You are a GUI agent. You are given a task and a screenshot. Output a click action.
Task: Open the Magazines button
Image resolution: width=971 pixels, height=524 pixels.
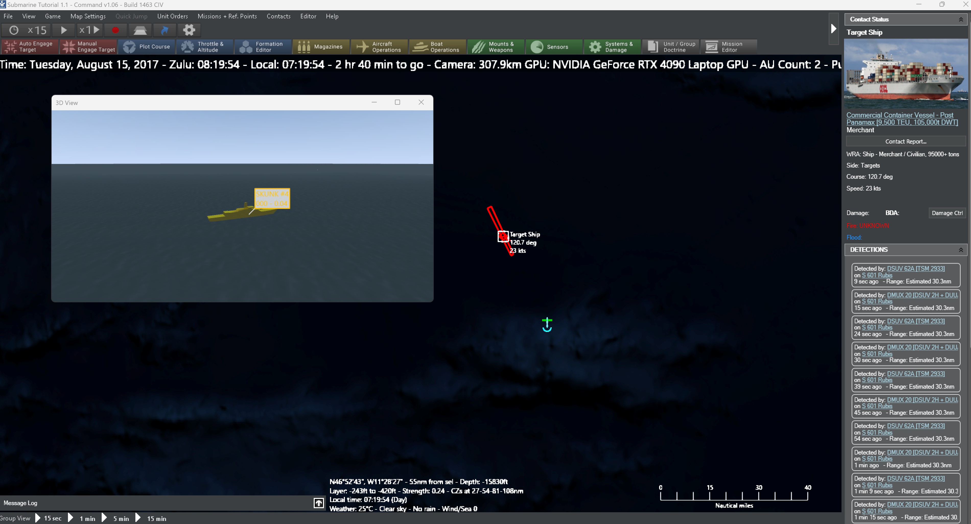click(x=321, y=47)
